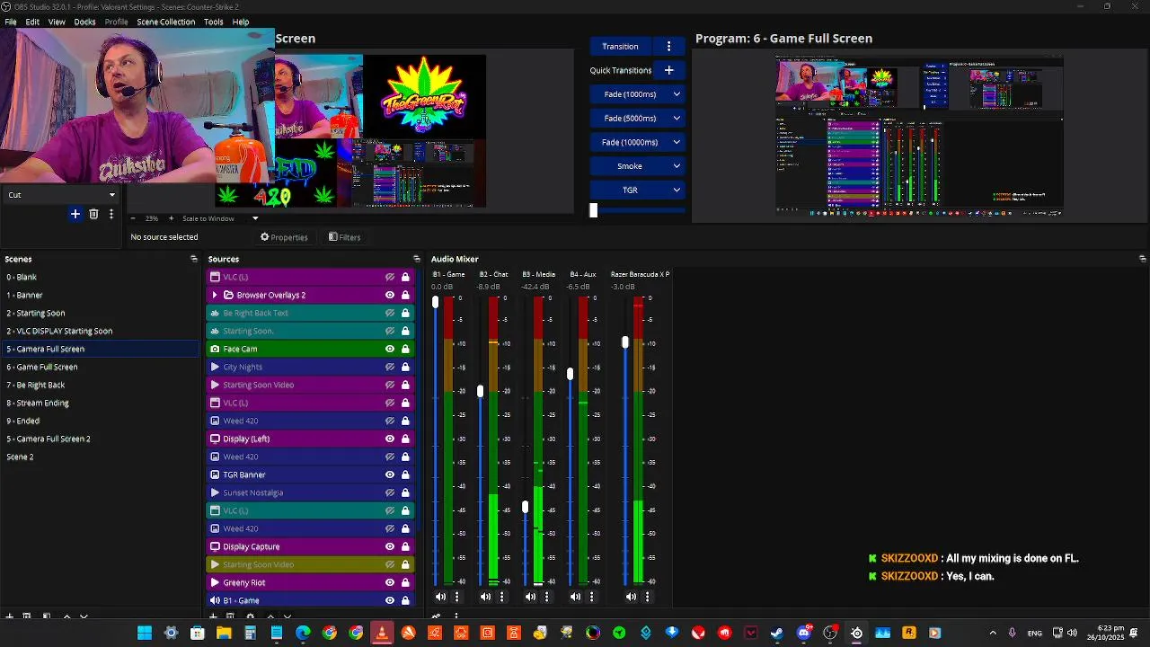Viewport: 1150px width, 647px height.
Task: Adjust B4 - Aux volume fader
Action: tap(570, 373)
